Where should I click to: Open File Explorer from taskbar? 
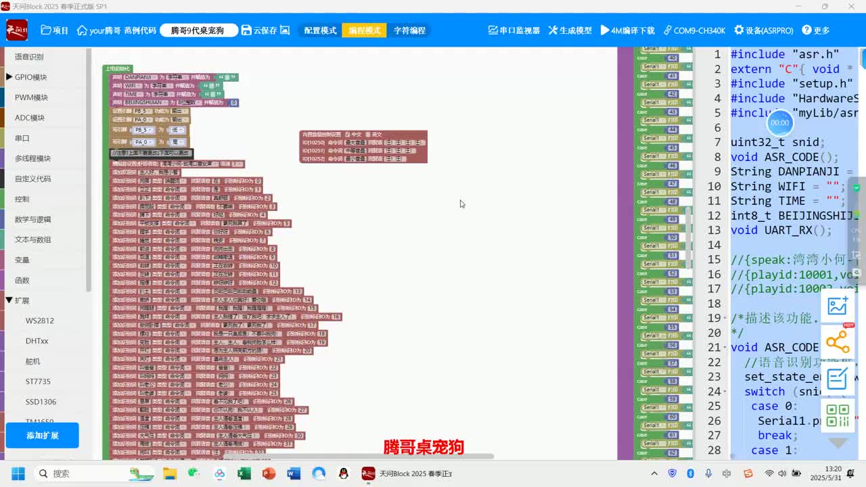click(169, 473)
